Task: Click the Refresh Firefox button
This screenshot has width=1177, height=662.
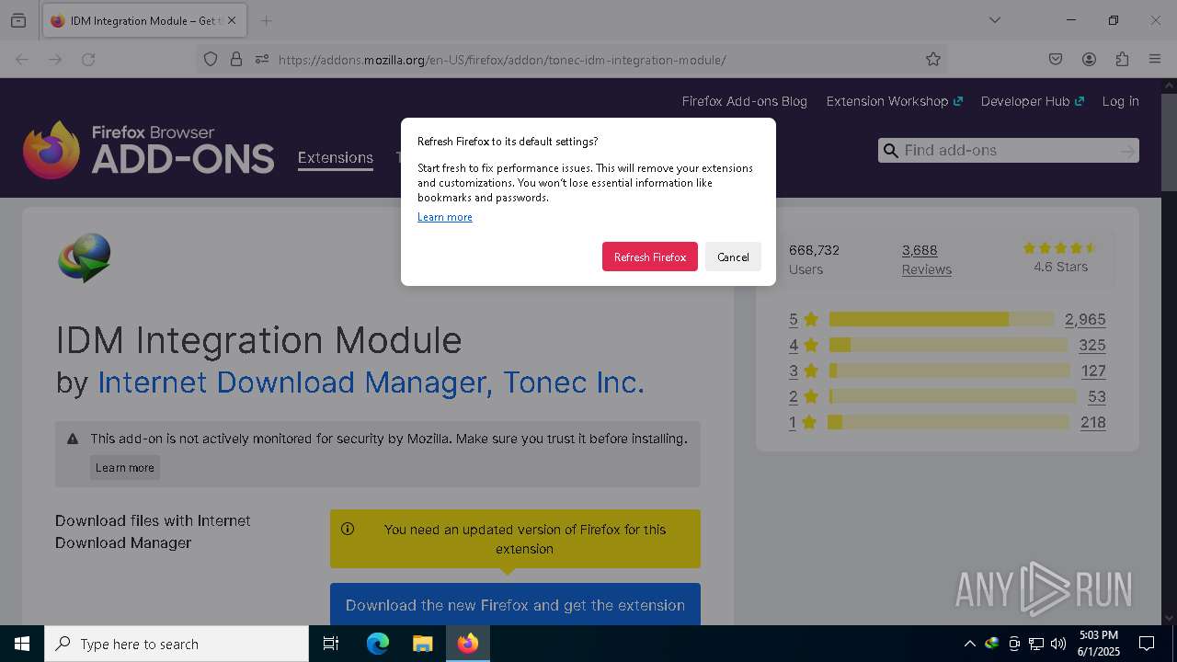Action: click(x=650, y=257)
